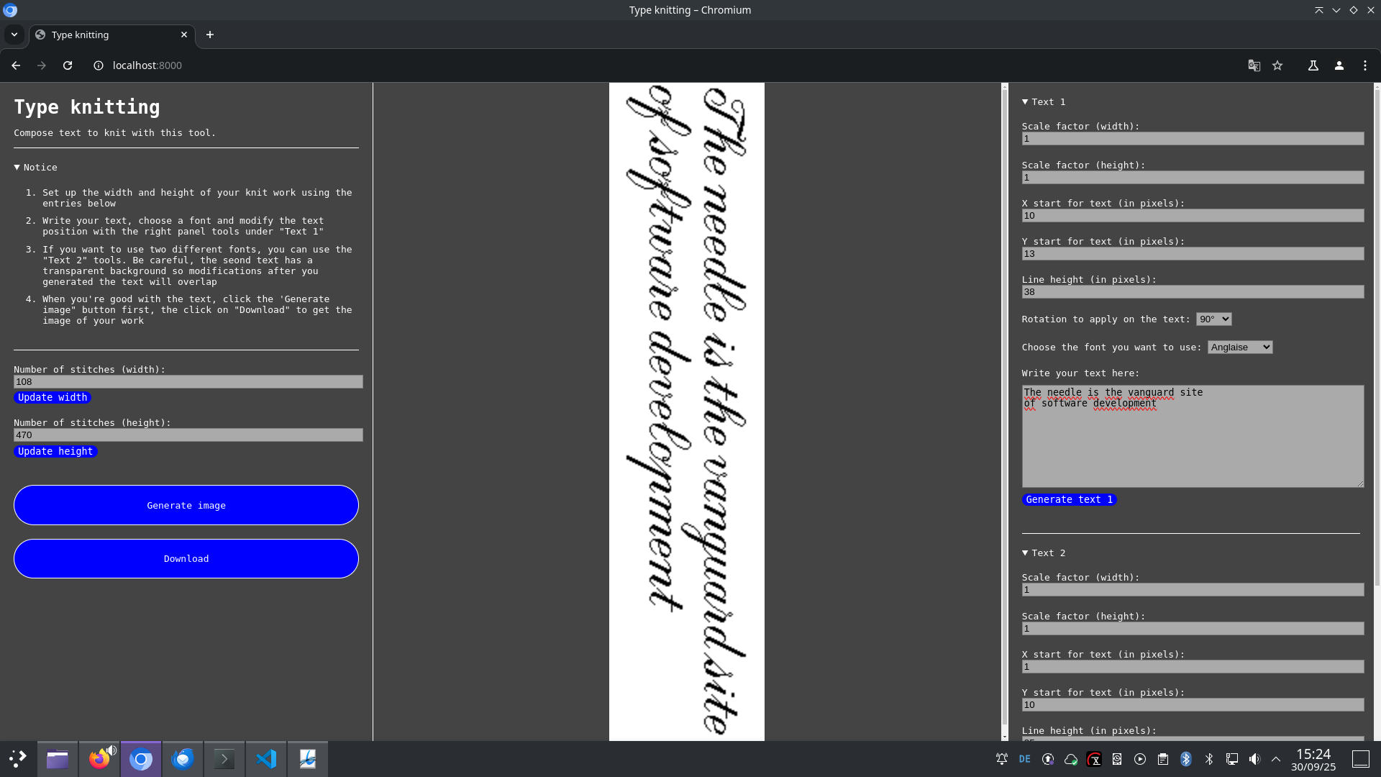The width and height of the screenshot is (1381, 777).
Task: View site information icon in the address bar
Action: pos(99,65)
